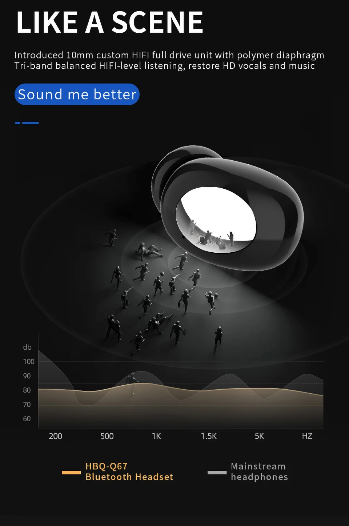The height and width of the screenshot is (526, 349).
Task: Click the HZ unit label
Action: [307, 436]
